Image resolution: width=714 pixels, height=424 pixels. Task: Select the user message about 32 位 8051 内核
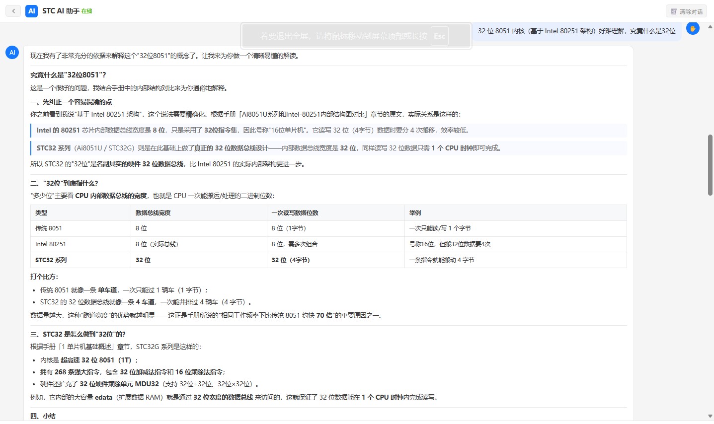click(577, 31)
